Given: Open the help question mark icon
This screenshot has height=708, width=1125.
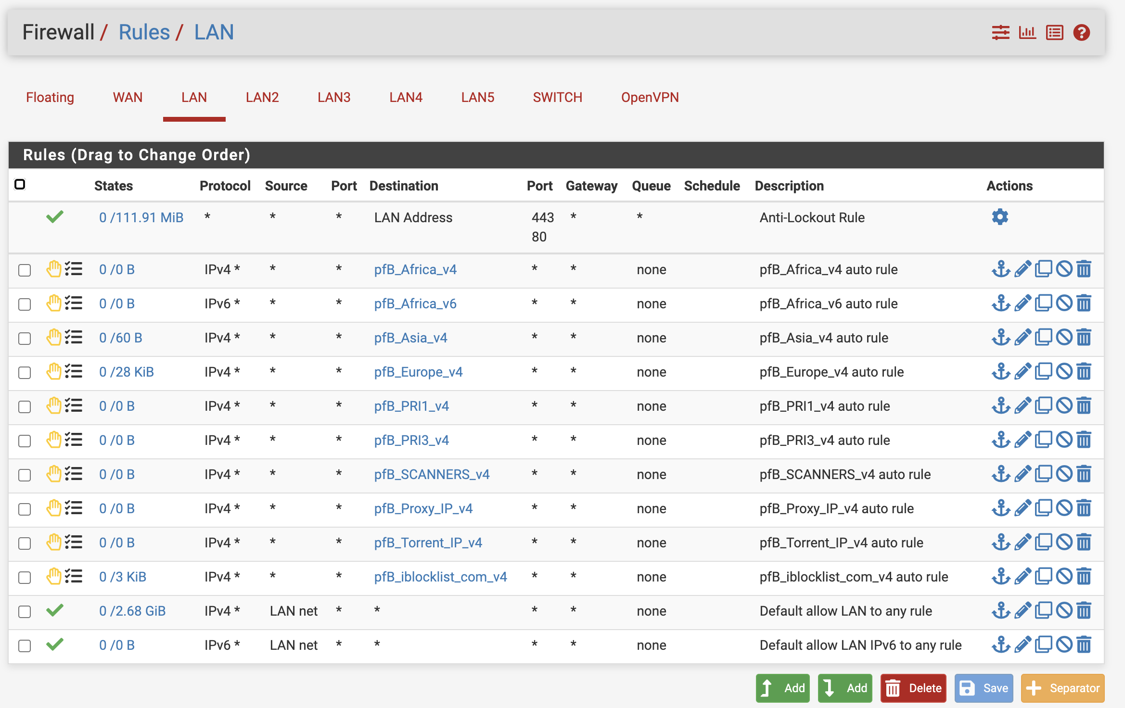Looking at the screenshot, I should [1081, 33].
